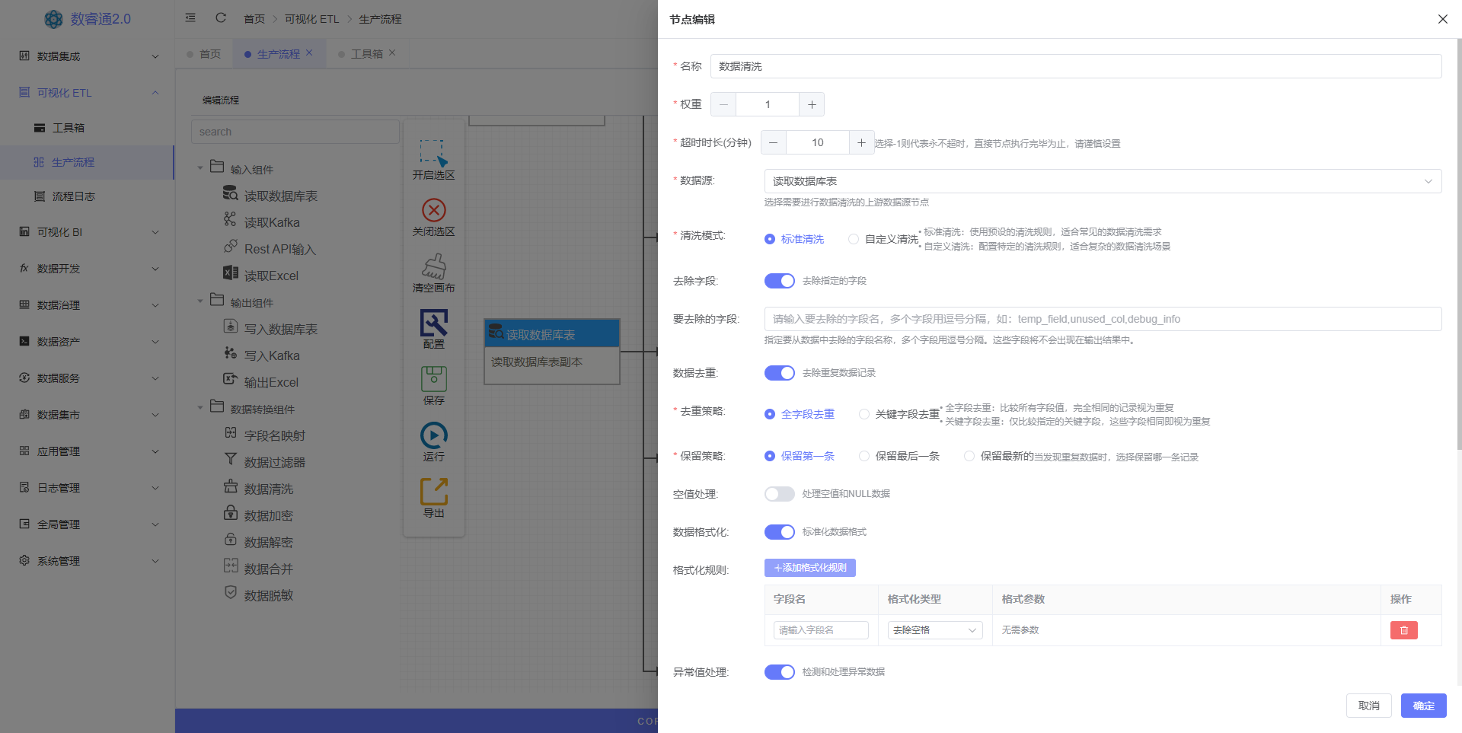Expand the 可视化 BI sidebar menu

[x=87, y=232]
